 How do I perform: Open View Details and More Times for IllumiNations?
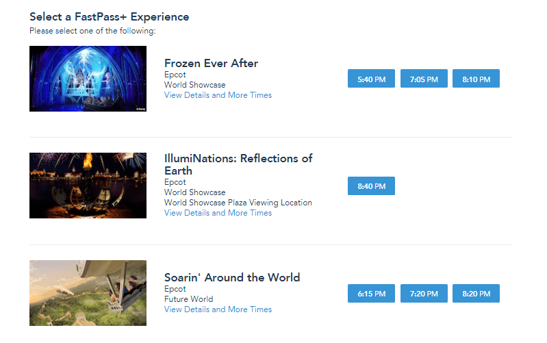(218, 213)
